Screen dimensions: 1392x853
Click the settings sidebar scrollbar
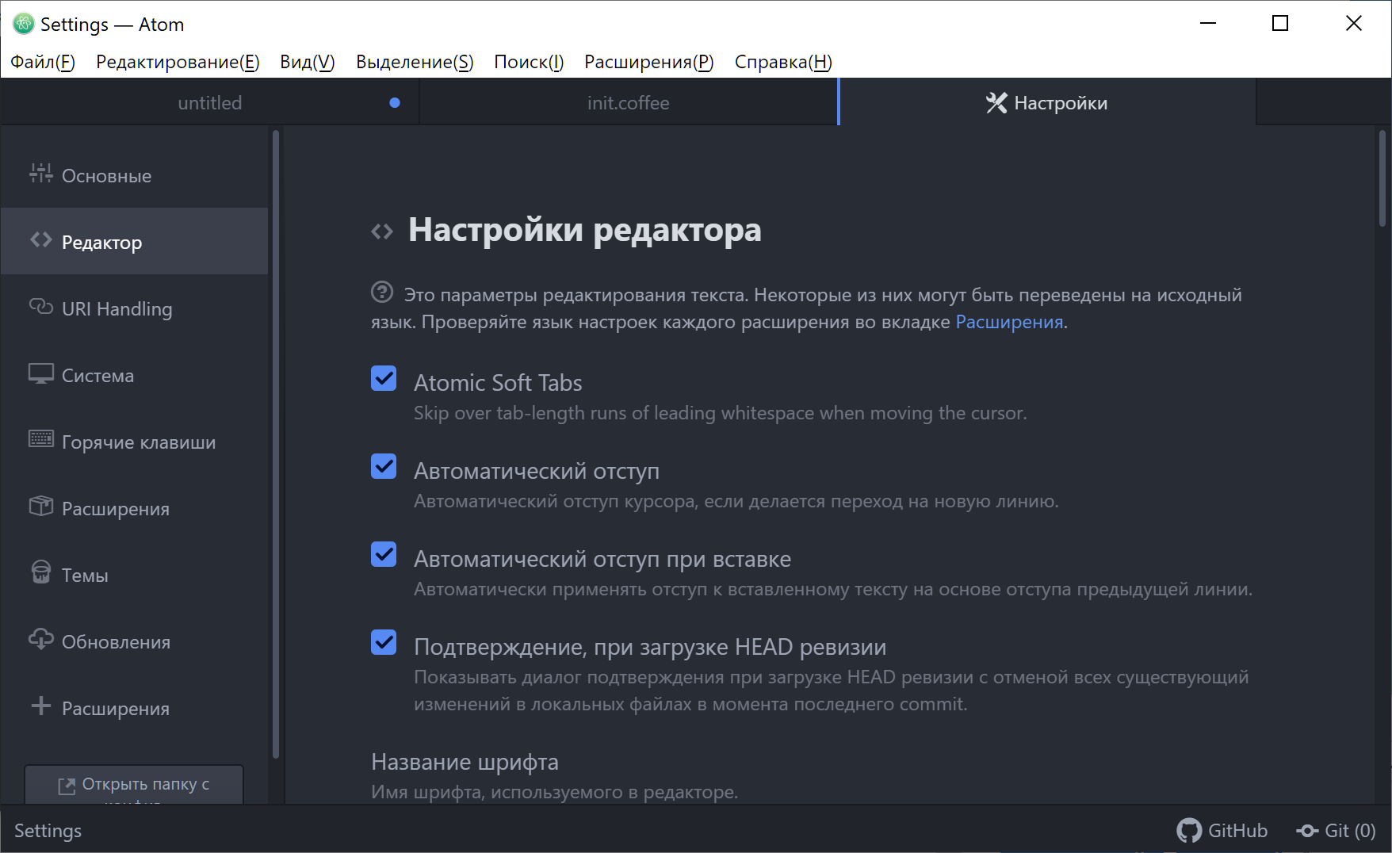point(276,444)
